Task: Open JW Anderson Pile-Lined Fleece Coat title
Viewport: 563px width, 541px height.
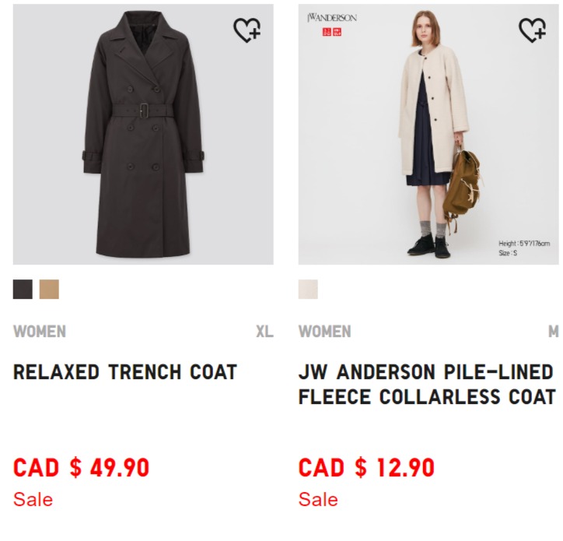Action: tap(427, 385)
